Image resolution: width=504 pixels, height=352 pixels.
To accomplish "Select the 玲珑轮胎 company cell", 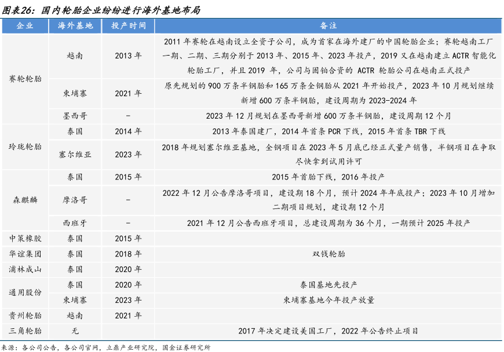I will pos(25,147).
